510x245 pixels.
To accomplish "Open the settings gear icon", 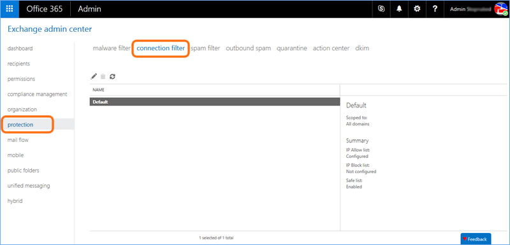I will pos(417,9).
